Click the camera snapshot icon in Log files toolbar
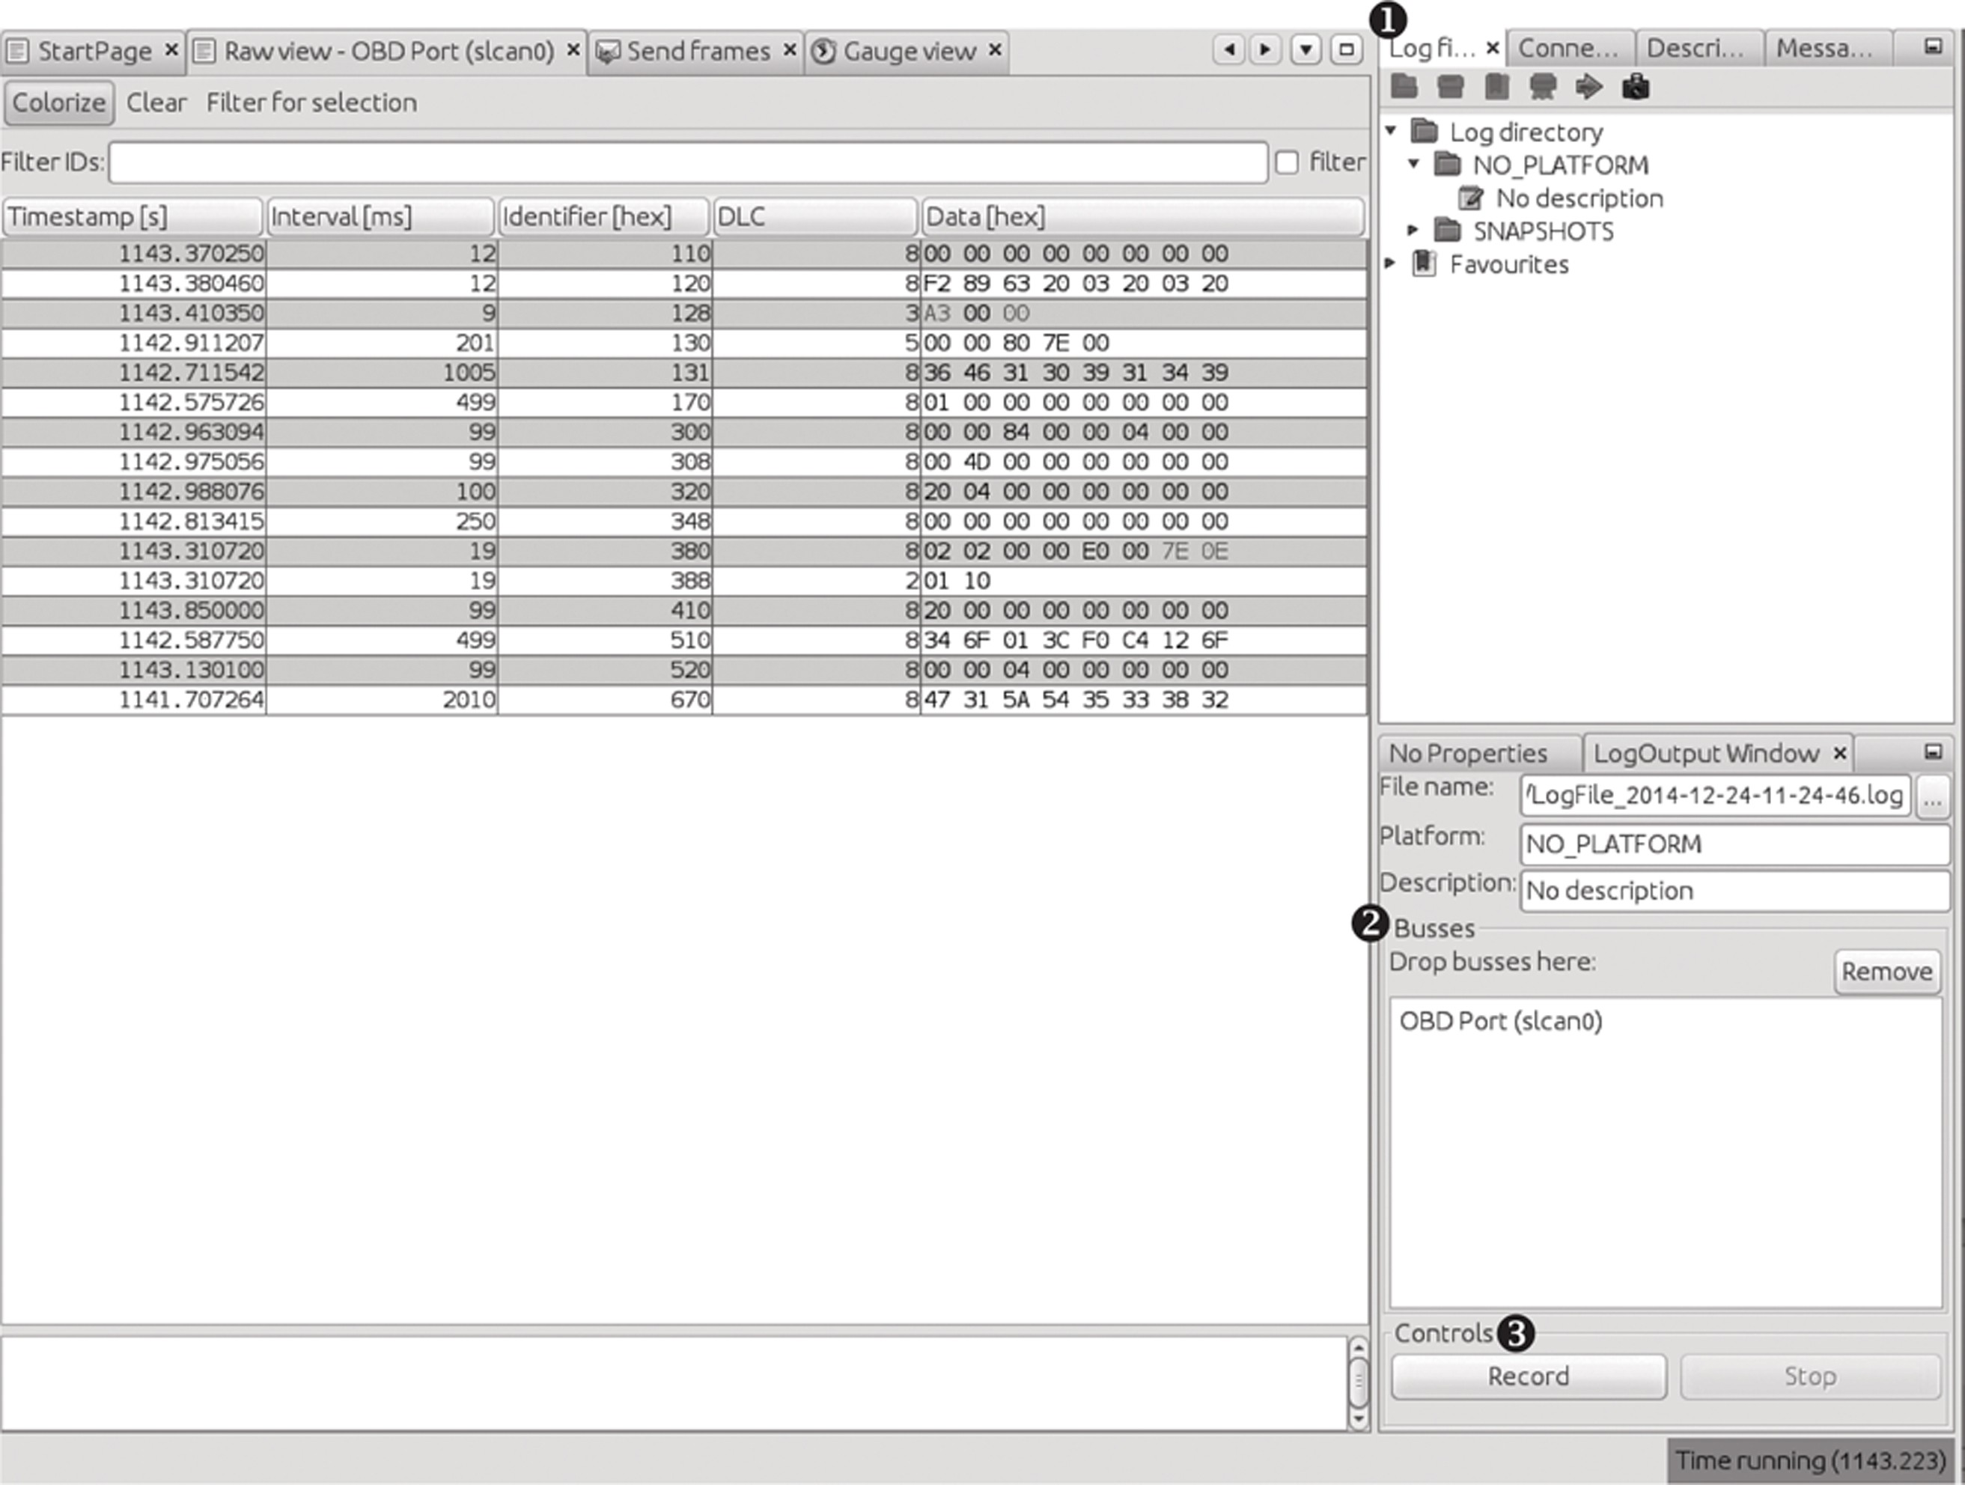The width and height of the screenshot is (1965, 1485). [1636, 87]
